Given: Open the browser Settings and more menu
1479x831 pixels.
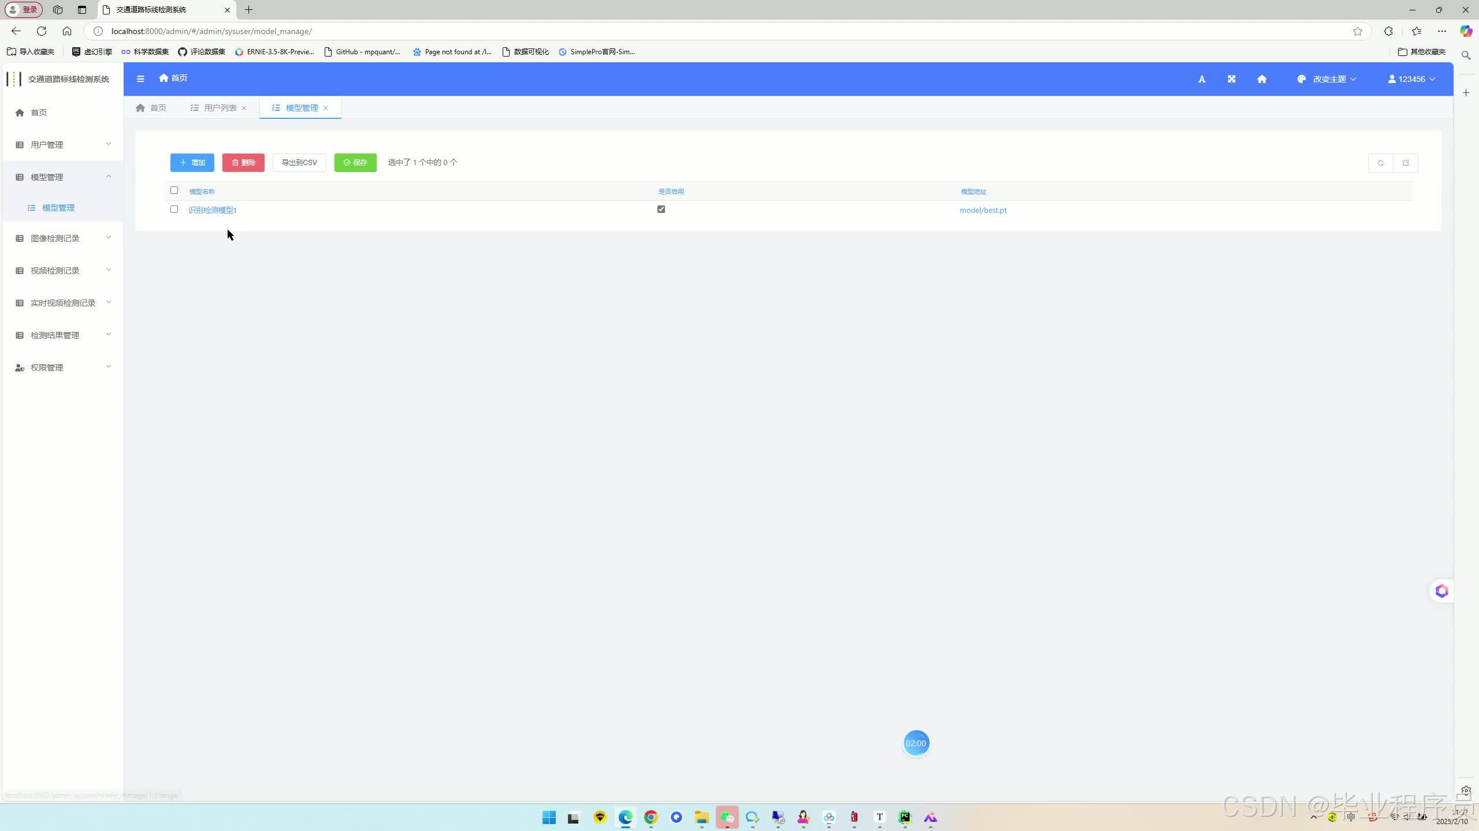Looking at the screenshot, I should [x=1442, y=31].
